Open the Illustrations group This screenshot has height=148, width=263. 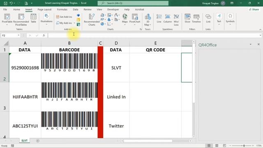pos(46,19)
